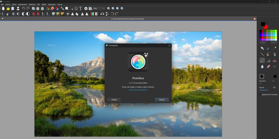This screenshot has width=279, height=139.
Task: Undo the last action
Action: [23, 8]
